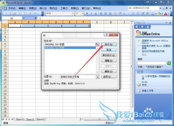Image resolution: width=174 pixels, height=126 pixels.
Task: Click the macro name input field
Action: (70, 44)
